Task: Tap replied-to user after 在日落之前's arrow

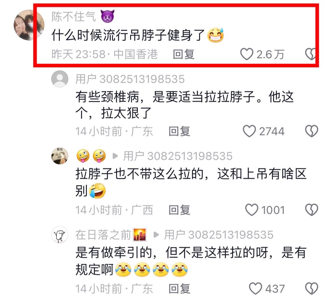Action: [219, 235]
